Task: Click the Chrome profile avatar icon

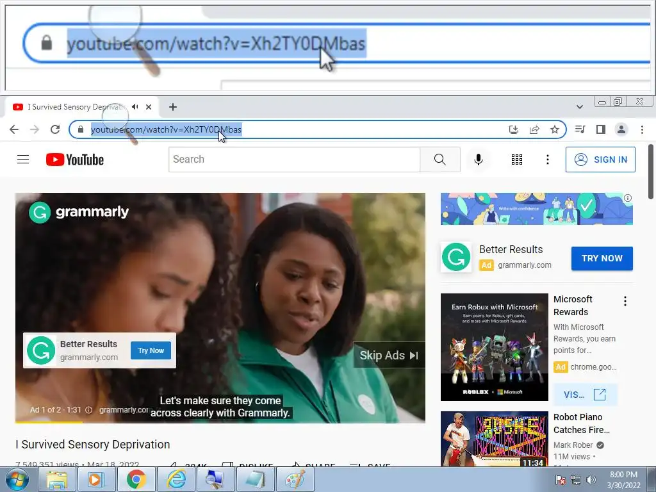Action: pyautogui.click(x=621, y=129)
